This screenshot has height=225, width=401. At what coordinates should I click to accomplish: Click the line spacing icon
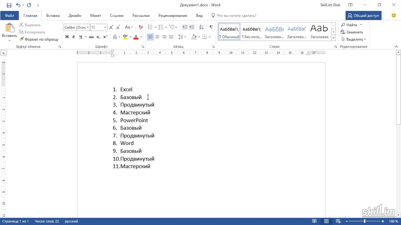click(181, 37)
